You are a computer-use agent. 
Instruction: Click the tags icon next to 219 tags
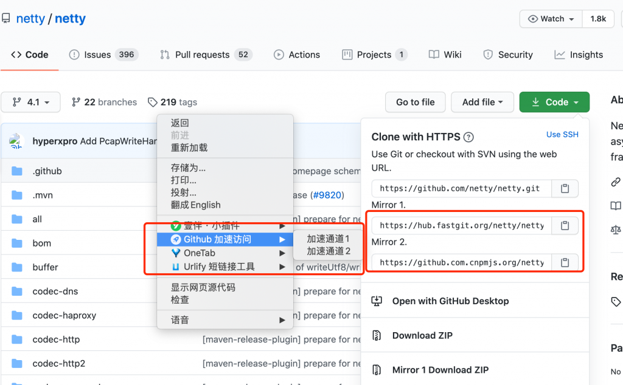[x=151, y=102]
